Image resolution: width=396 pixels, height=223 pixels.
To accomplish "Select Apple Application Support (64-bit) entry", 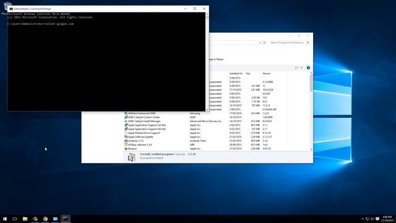I will point(205,129).
